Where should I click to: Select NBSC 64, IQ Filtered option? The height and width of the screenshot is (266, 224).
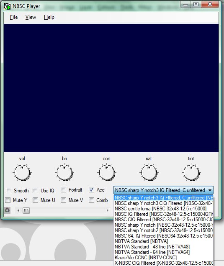tap(164, 236)
